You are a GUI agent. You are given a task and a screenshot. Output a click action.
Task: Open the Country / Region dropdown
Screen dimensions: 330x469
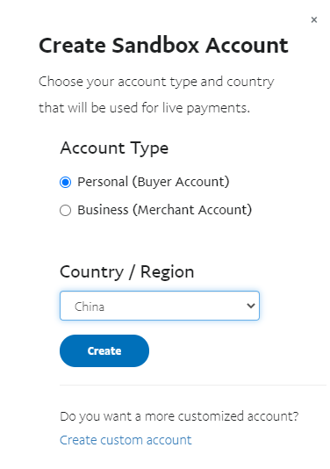click(x=160, y=306)
